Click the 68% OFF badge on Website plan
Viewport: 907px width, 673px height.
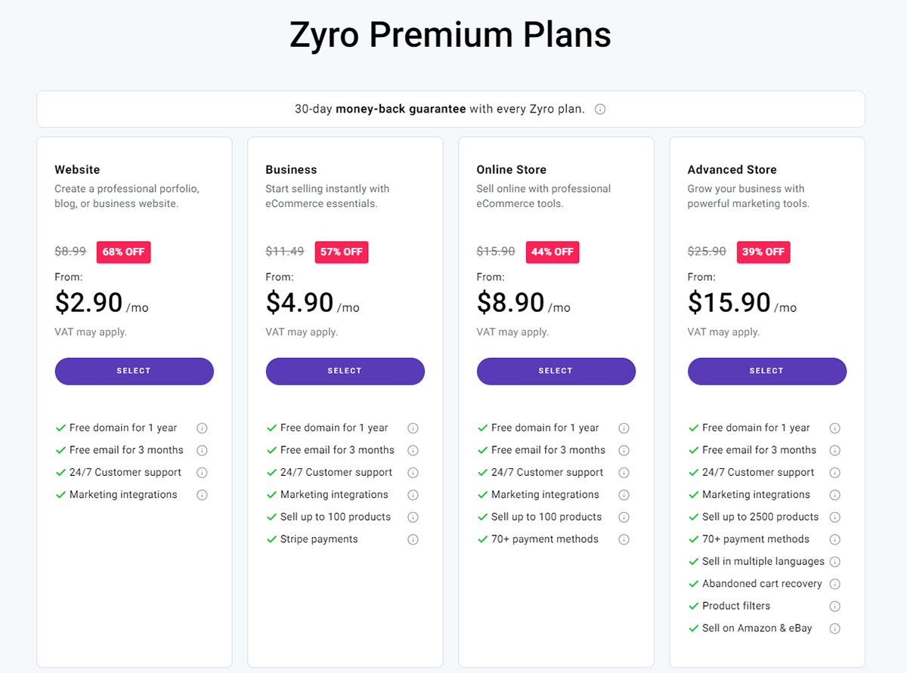pos(123,252)
